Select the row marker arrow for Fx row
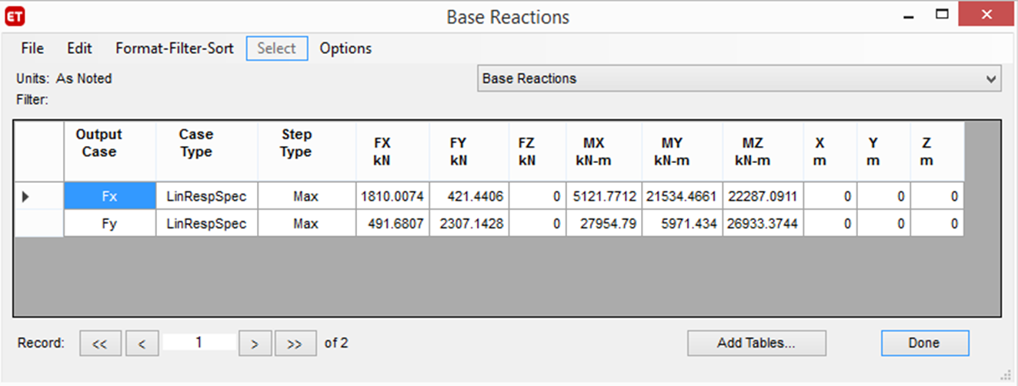This screenshot has width=1018, height=386. 26,197
